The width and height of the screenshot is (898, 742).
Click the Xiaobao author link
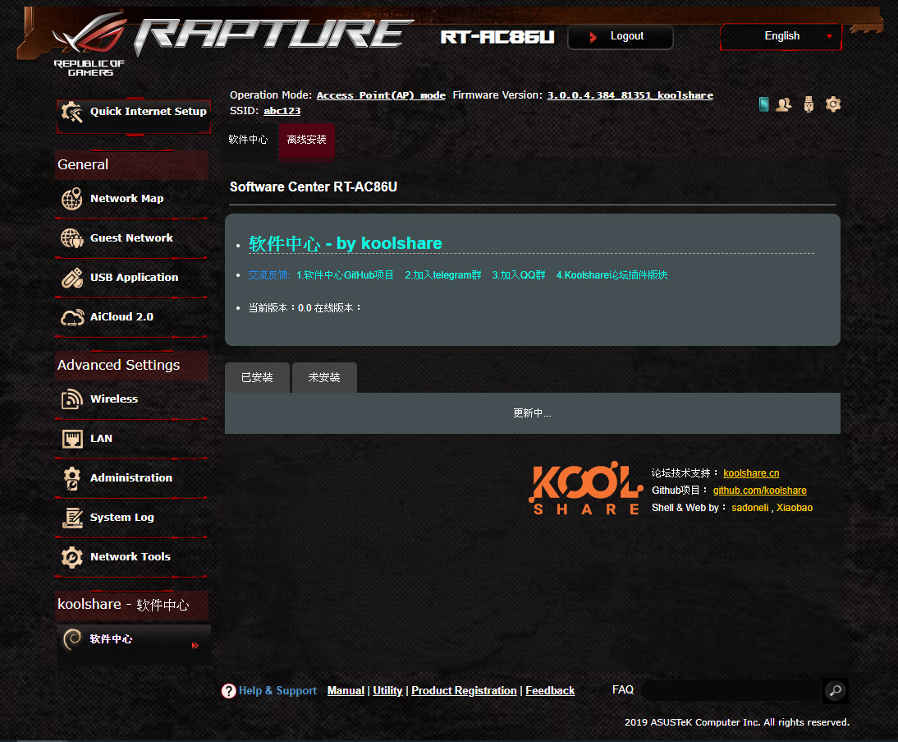click(x=795, y=508)
